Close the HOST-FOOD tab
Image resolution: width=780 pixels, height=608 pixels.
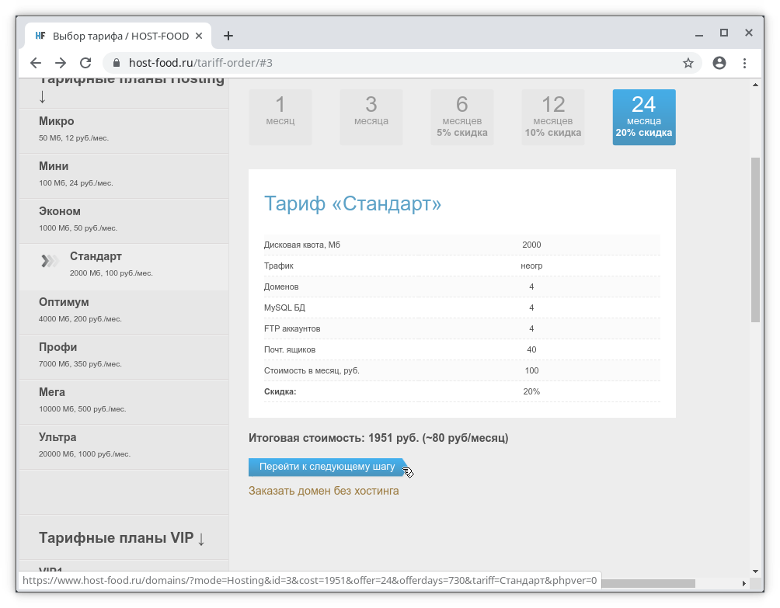[199, 36]
